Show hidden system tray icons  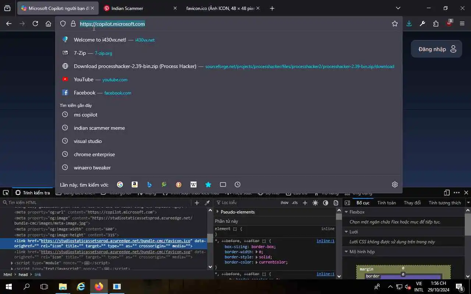[390, 287]
